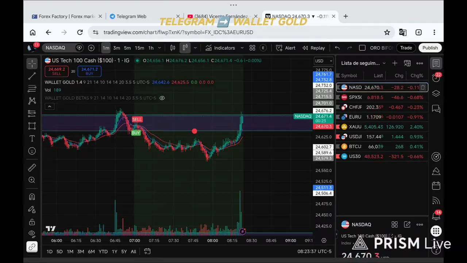Open the Lista de seguimiento dropdown
This screenshot has width=467, height=263.
(x=363, y=63)
